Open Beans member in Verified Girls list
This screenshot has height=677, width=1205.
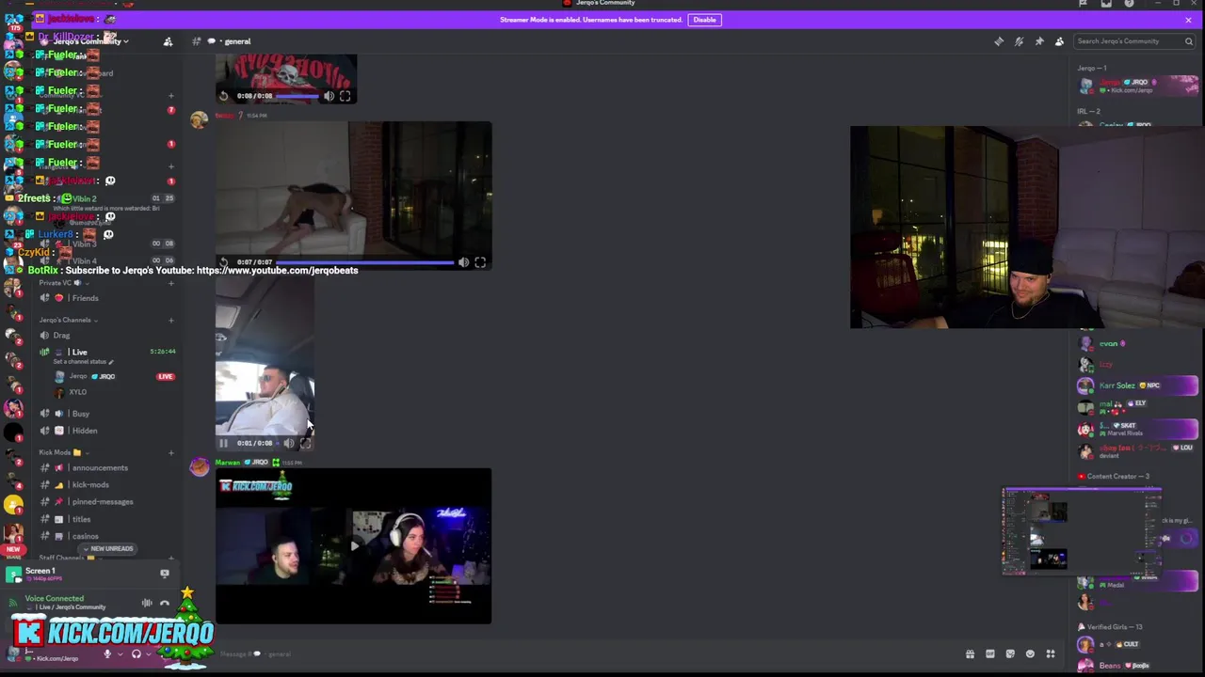(x=1138, y=665)
